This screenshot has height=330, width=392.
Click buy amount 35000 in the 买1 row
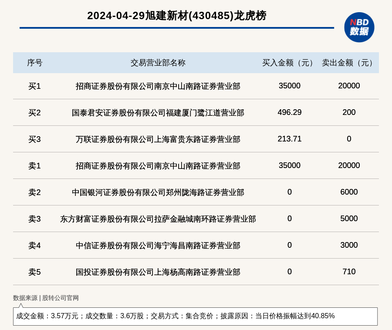(x=290, y=86)
